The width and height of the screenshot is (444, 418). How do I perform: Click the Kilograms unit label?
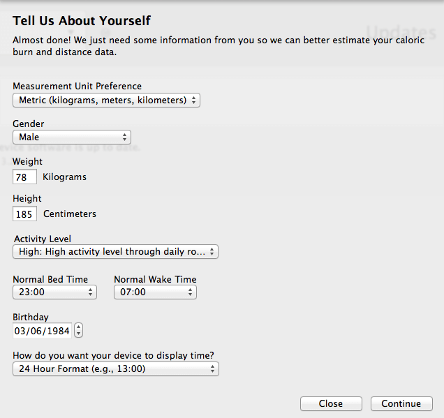pyautogui.click(x=64, y=177)
